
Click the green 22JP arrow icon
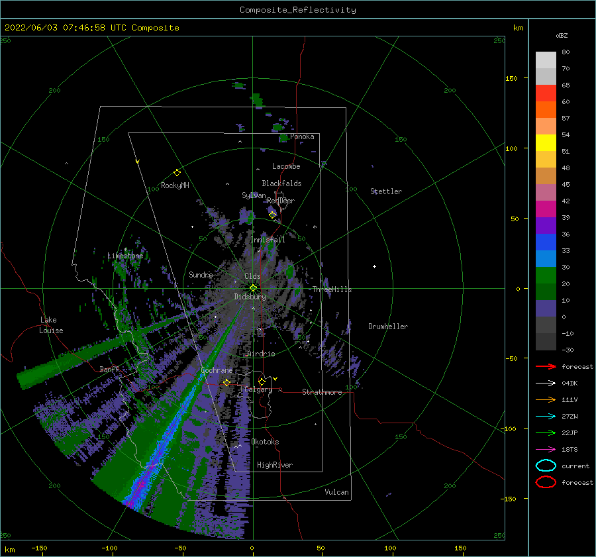[546, 432]
